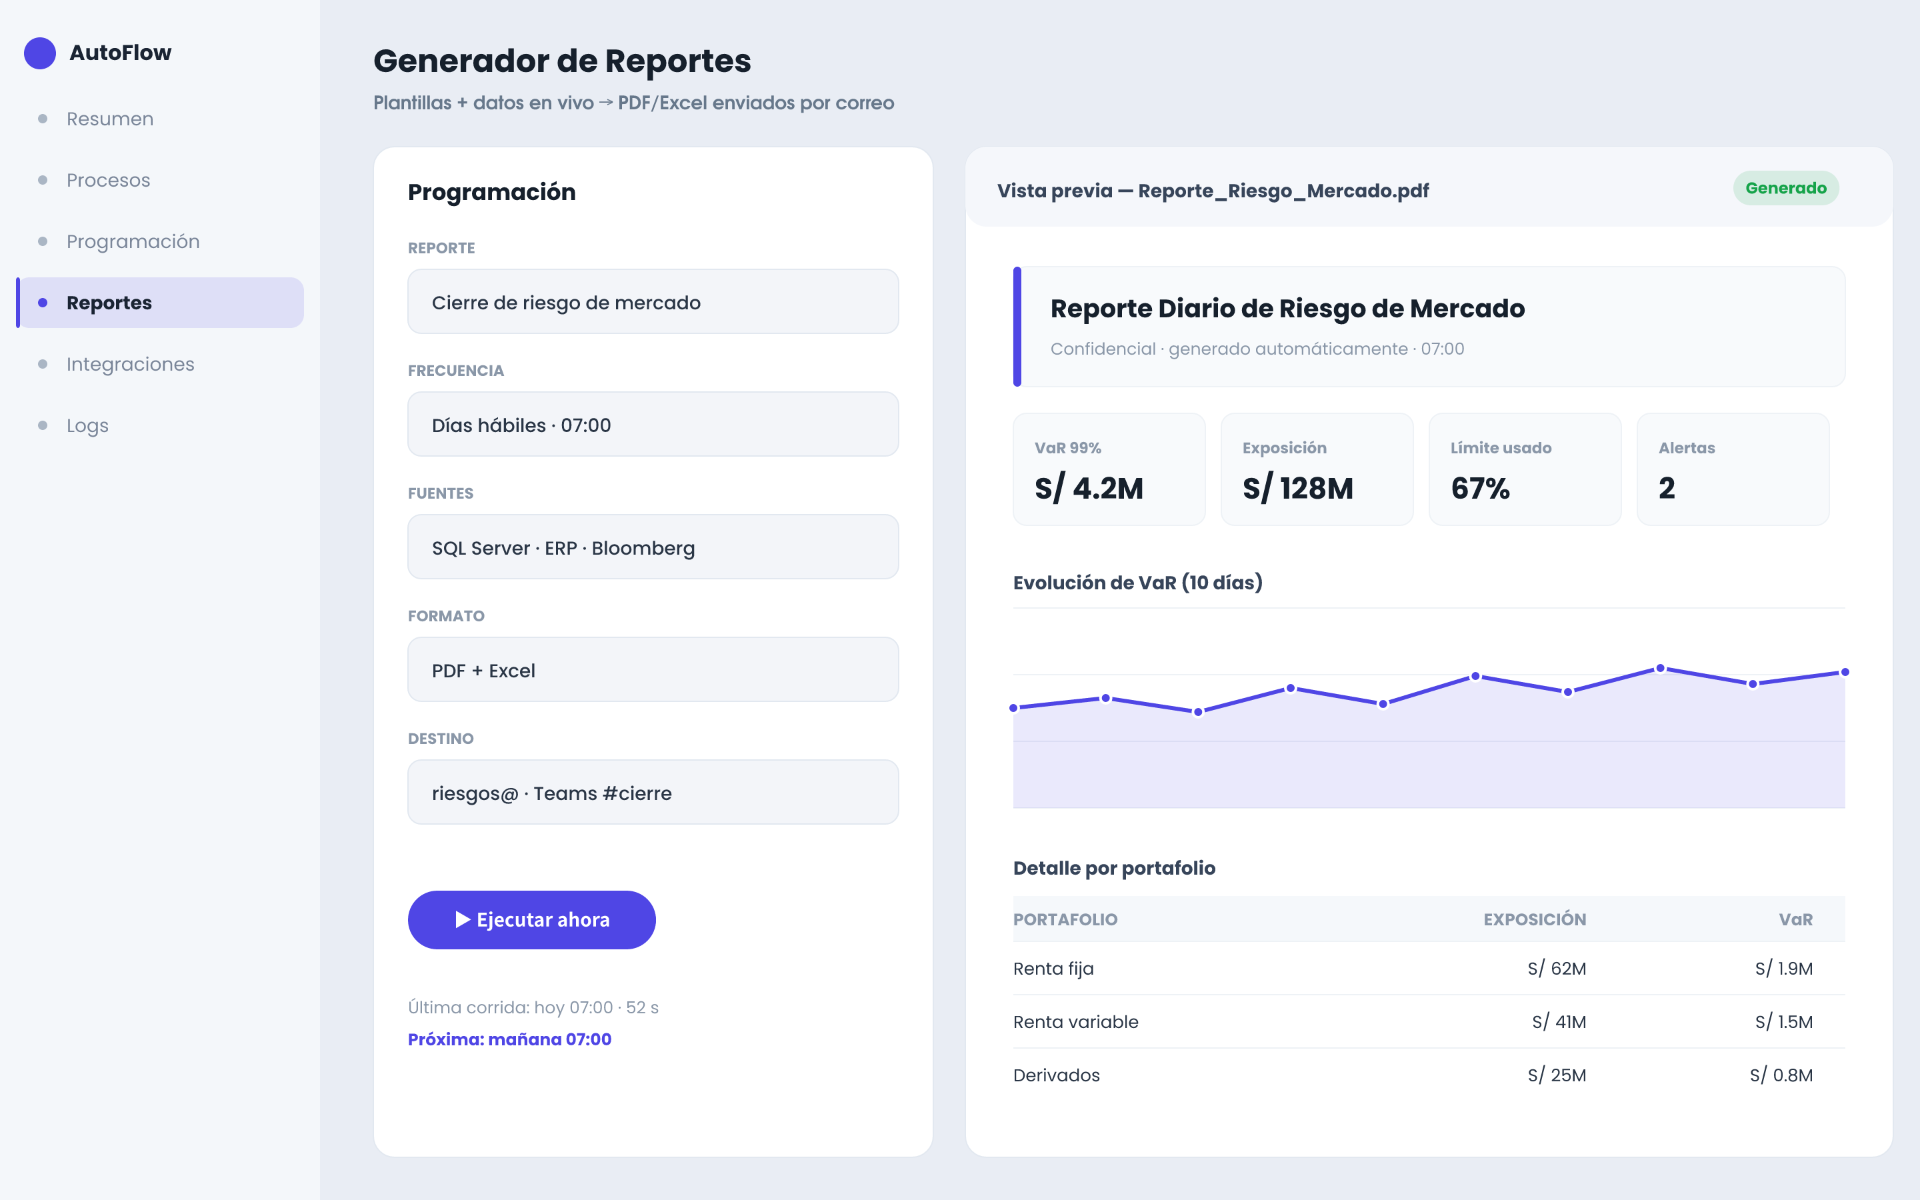
Task: Open the Programación sidebar item
Action: click(x=160, y=241)
